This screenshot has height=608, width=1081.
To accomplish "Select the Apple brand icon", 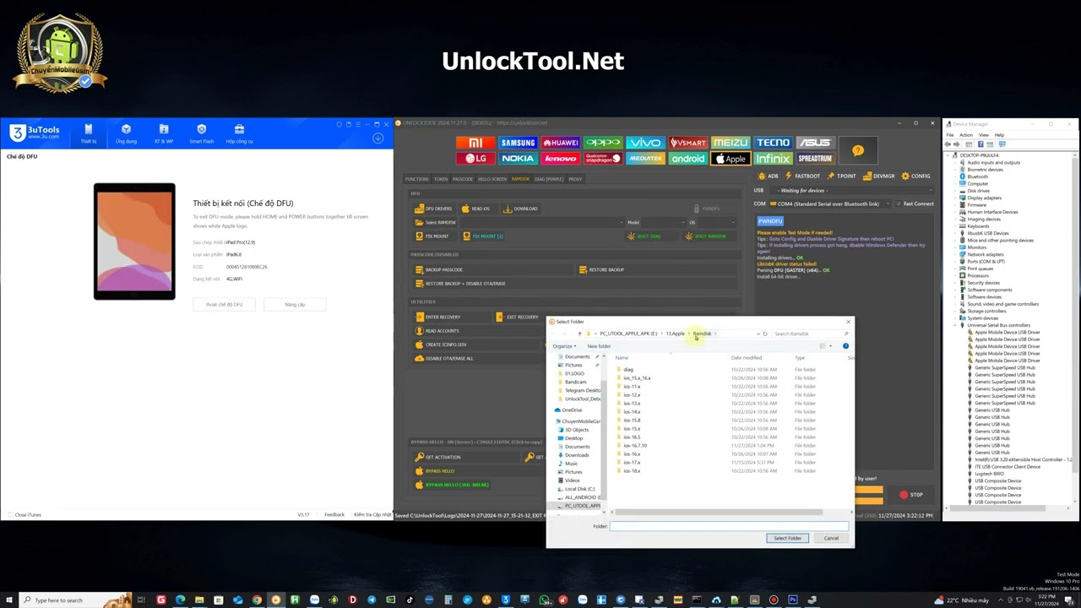I will [731, 159].
